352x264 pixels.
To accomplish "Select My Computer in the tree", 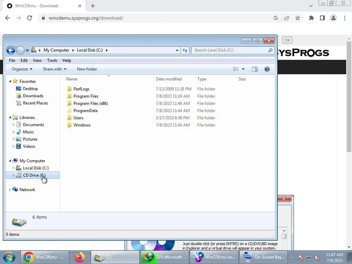I will coord(32,161).
